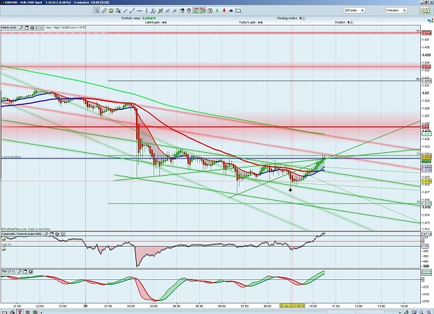Toggle the red flag chart marker button
This screenshot has height=314, width=434.
point(203,11)
